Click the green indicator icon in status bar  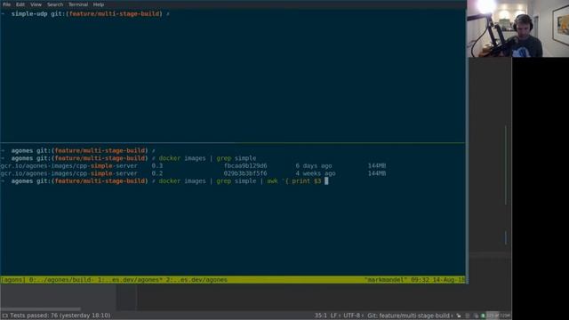pyautogui.click(x=483, y=316)
